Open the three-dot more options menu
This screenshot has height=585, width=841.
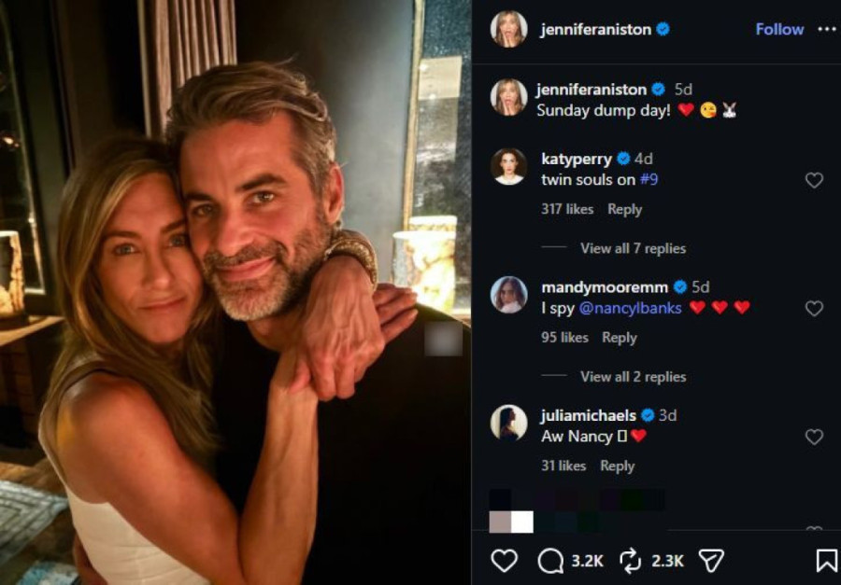click(x=827, y=29)
